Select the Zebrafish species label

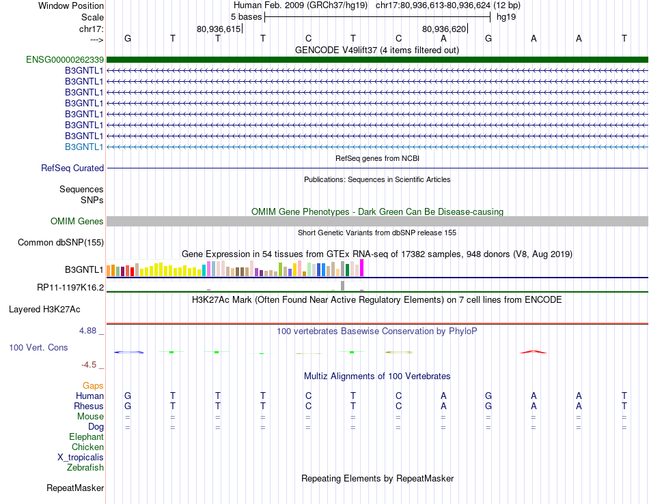click(x=85, y=468)
